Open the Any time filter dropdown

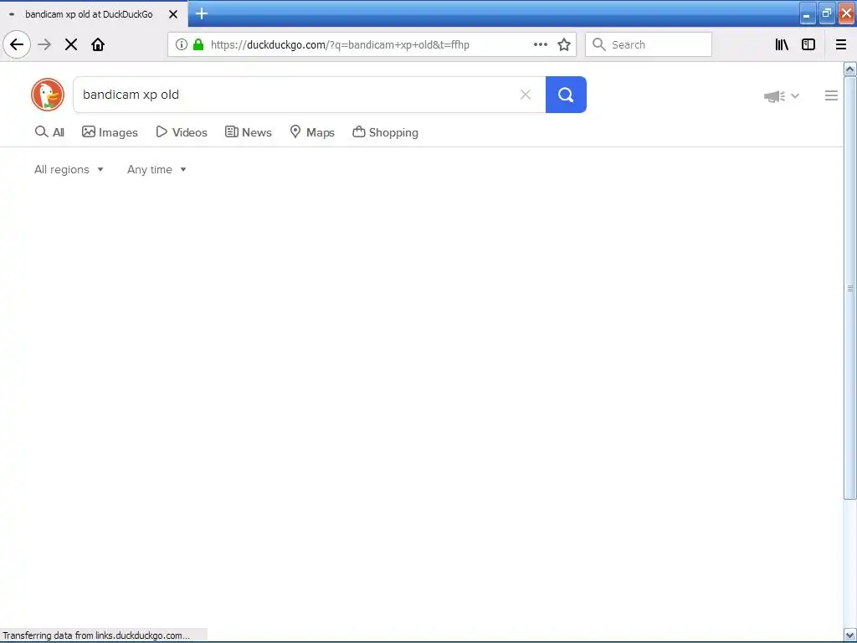157,169
